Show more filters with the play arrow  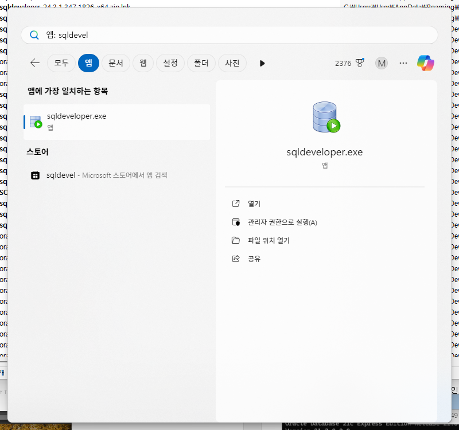(x=262, y=63)
